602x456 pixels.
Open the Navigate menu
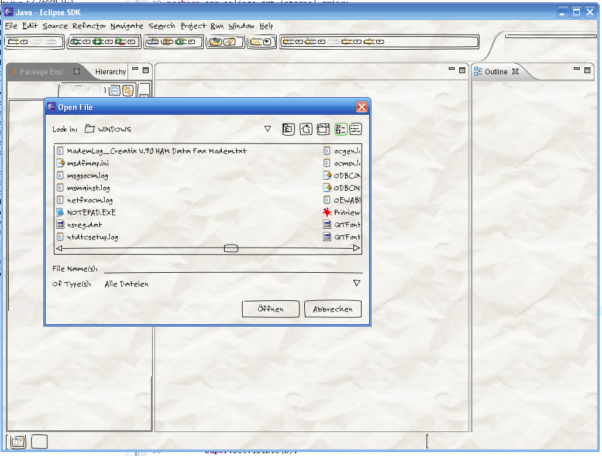point(127,26)
